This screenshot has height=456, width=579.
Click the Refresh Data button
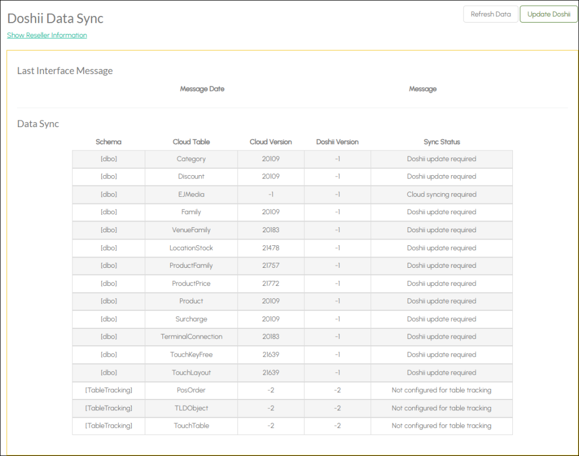490,14
